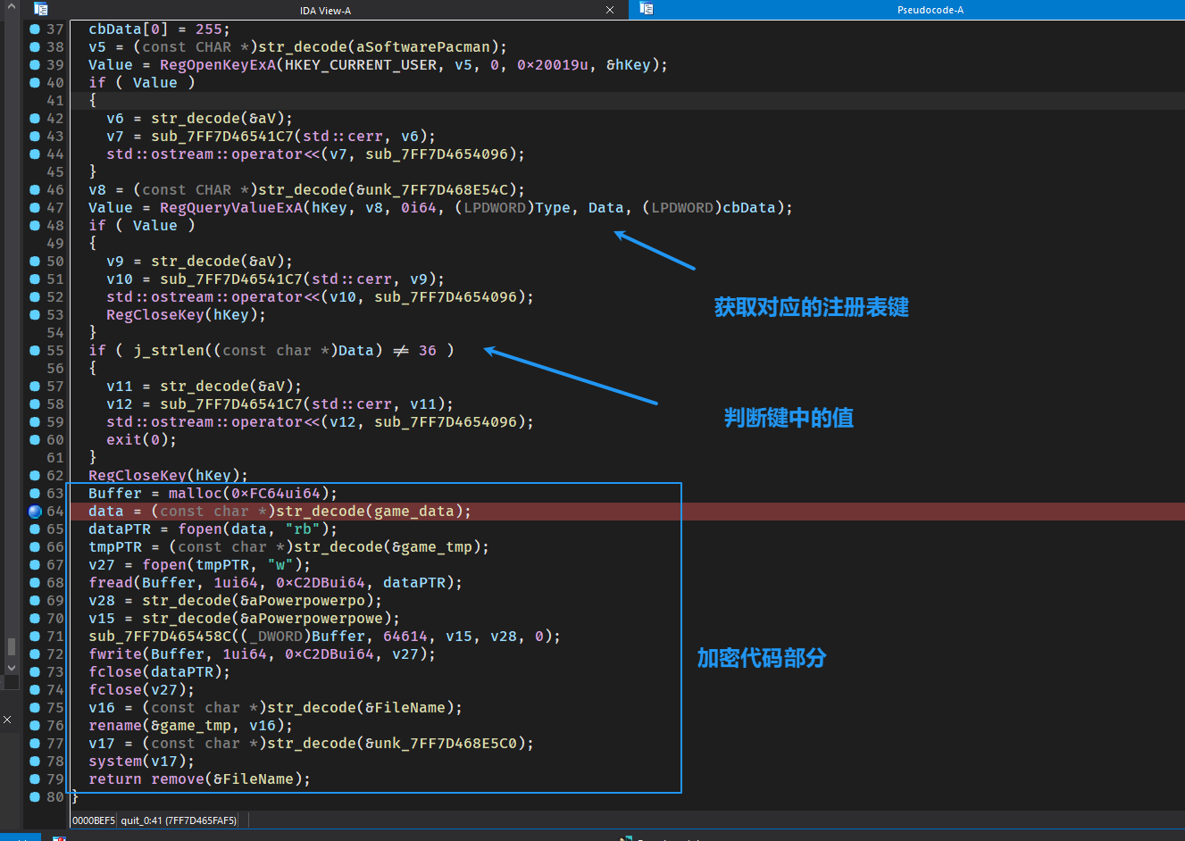The height and width of the screenshot is (841, 1185).
Task: Click aSoftwarePacman on line 38
Action: (x=423, y=47)
